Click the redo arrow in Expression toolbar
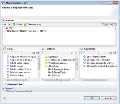 tap(9, 24)
